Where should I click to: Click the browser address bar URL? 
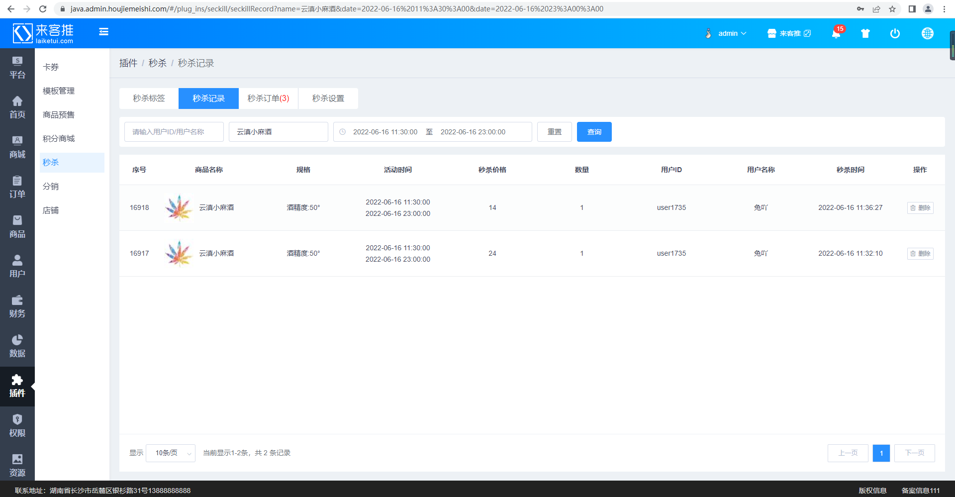point(337,9)
